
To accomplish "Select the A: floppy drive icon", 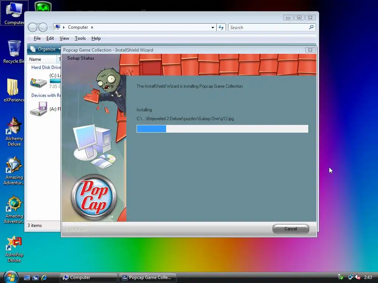I will (38, 109).
